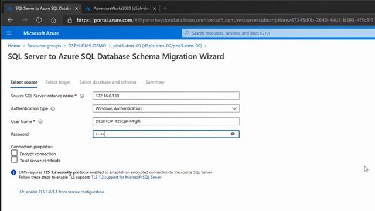
Task: Open the Summary wizard tab
Action: (155, 82)
